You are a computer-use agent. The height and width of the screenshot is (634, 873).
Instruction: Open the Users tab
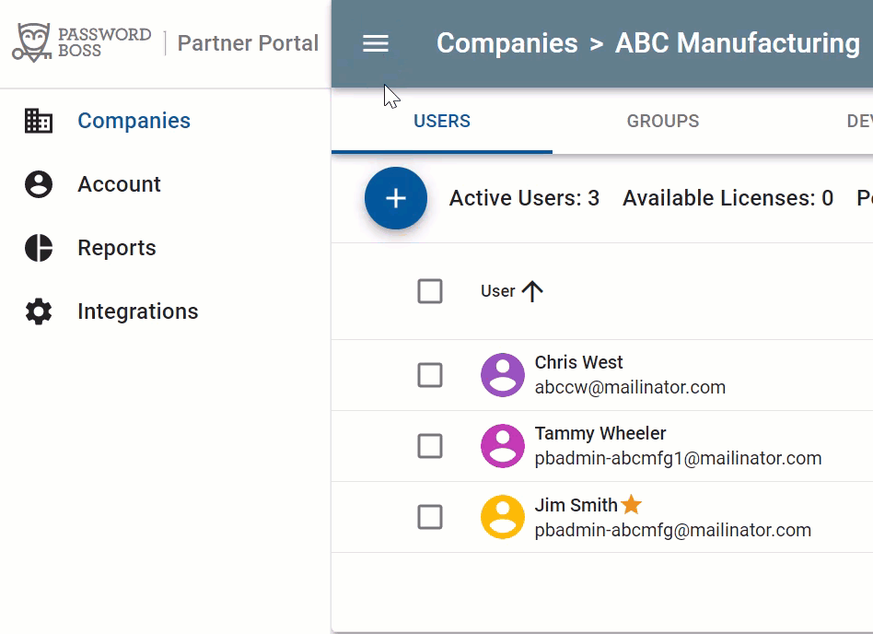point(442,121)
